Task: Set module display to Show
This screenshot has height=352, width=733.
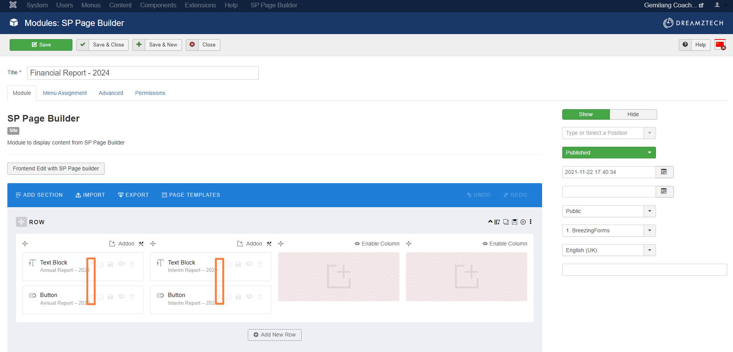Action: pos(586,114)
